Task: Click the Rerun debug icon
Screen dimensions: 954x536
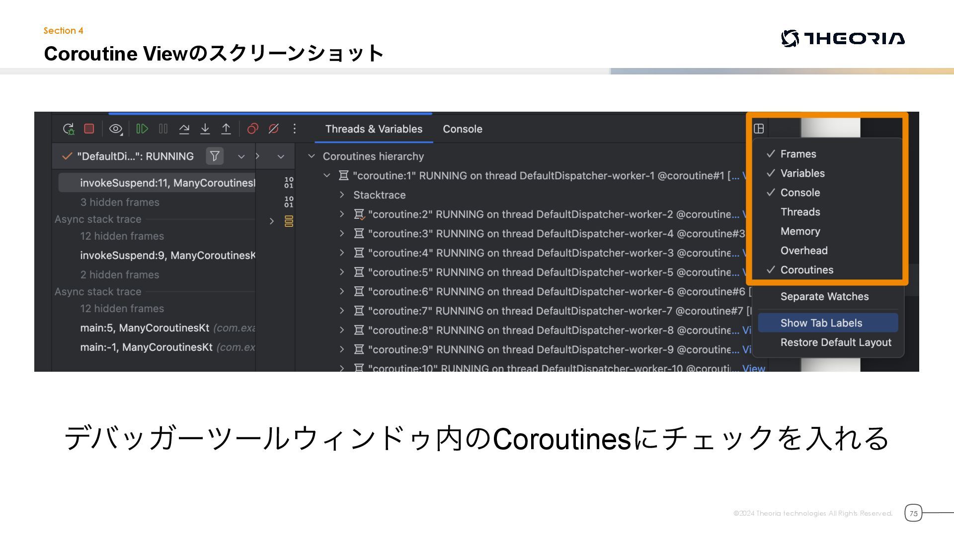Action: (x=69, y=129)
